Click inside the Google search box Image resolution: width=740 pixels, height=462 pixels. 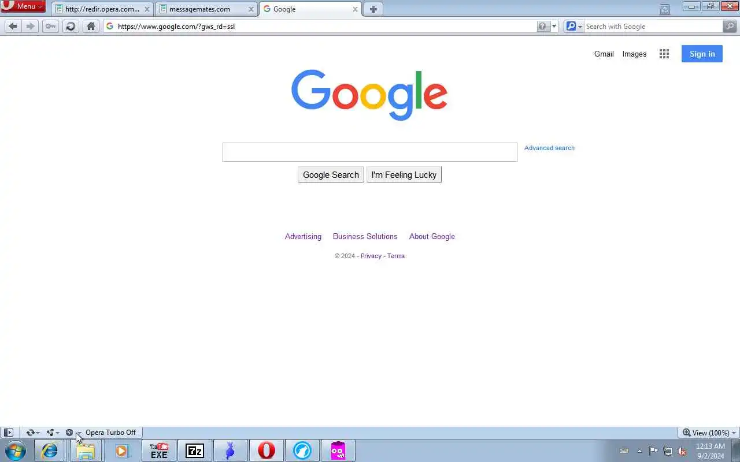[369, 152]
